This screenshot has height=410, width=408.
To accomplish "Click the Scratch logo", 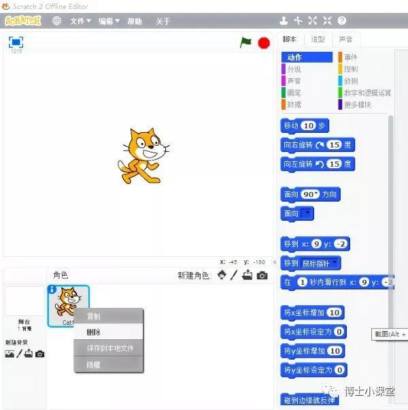I will coord(23,20).
